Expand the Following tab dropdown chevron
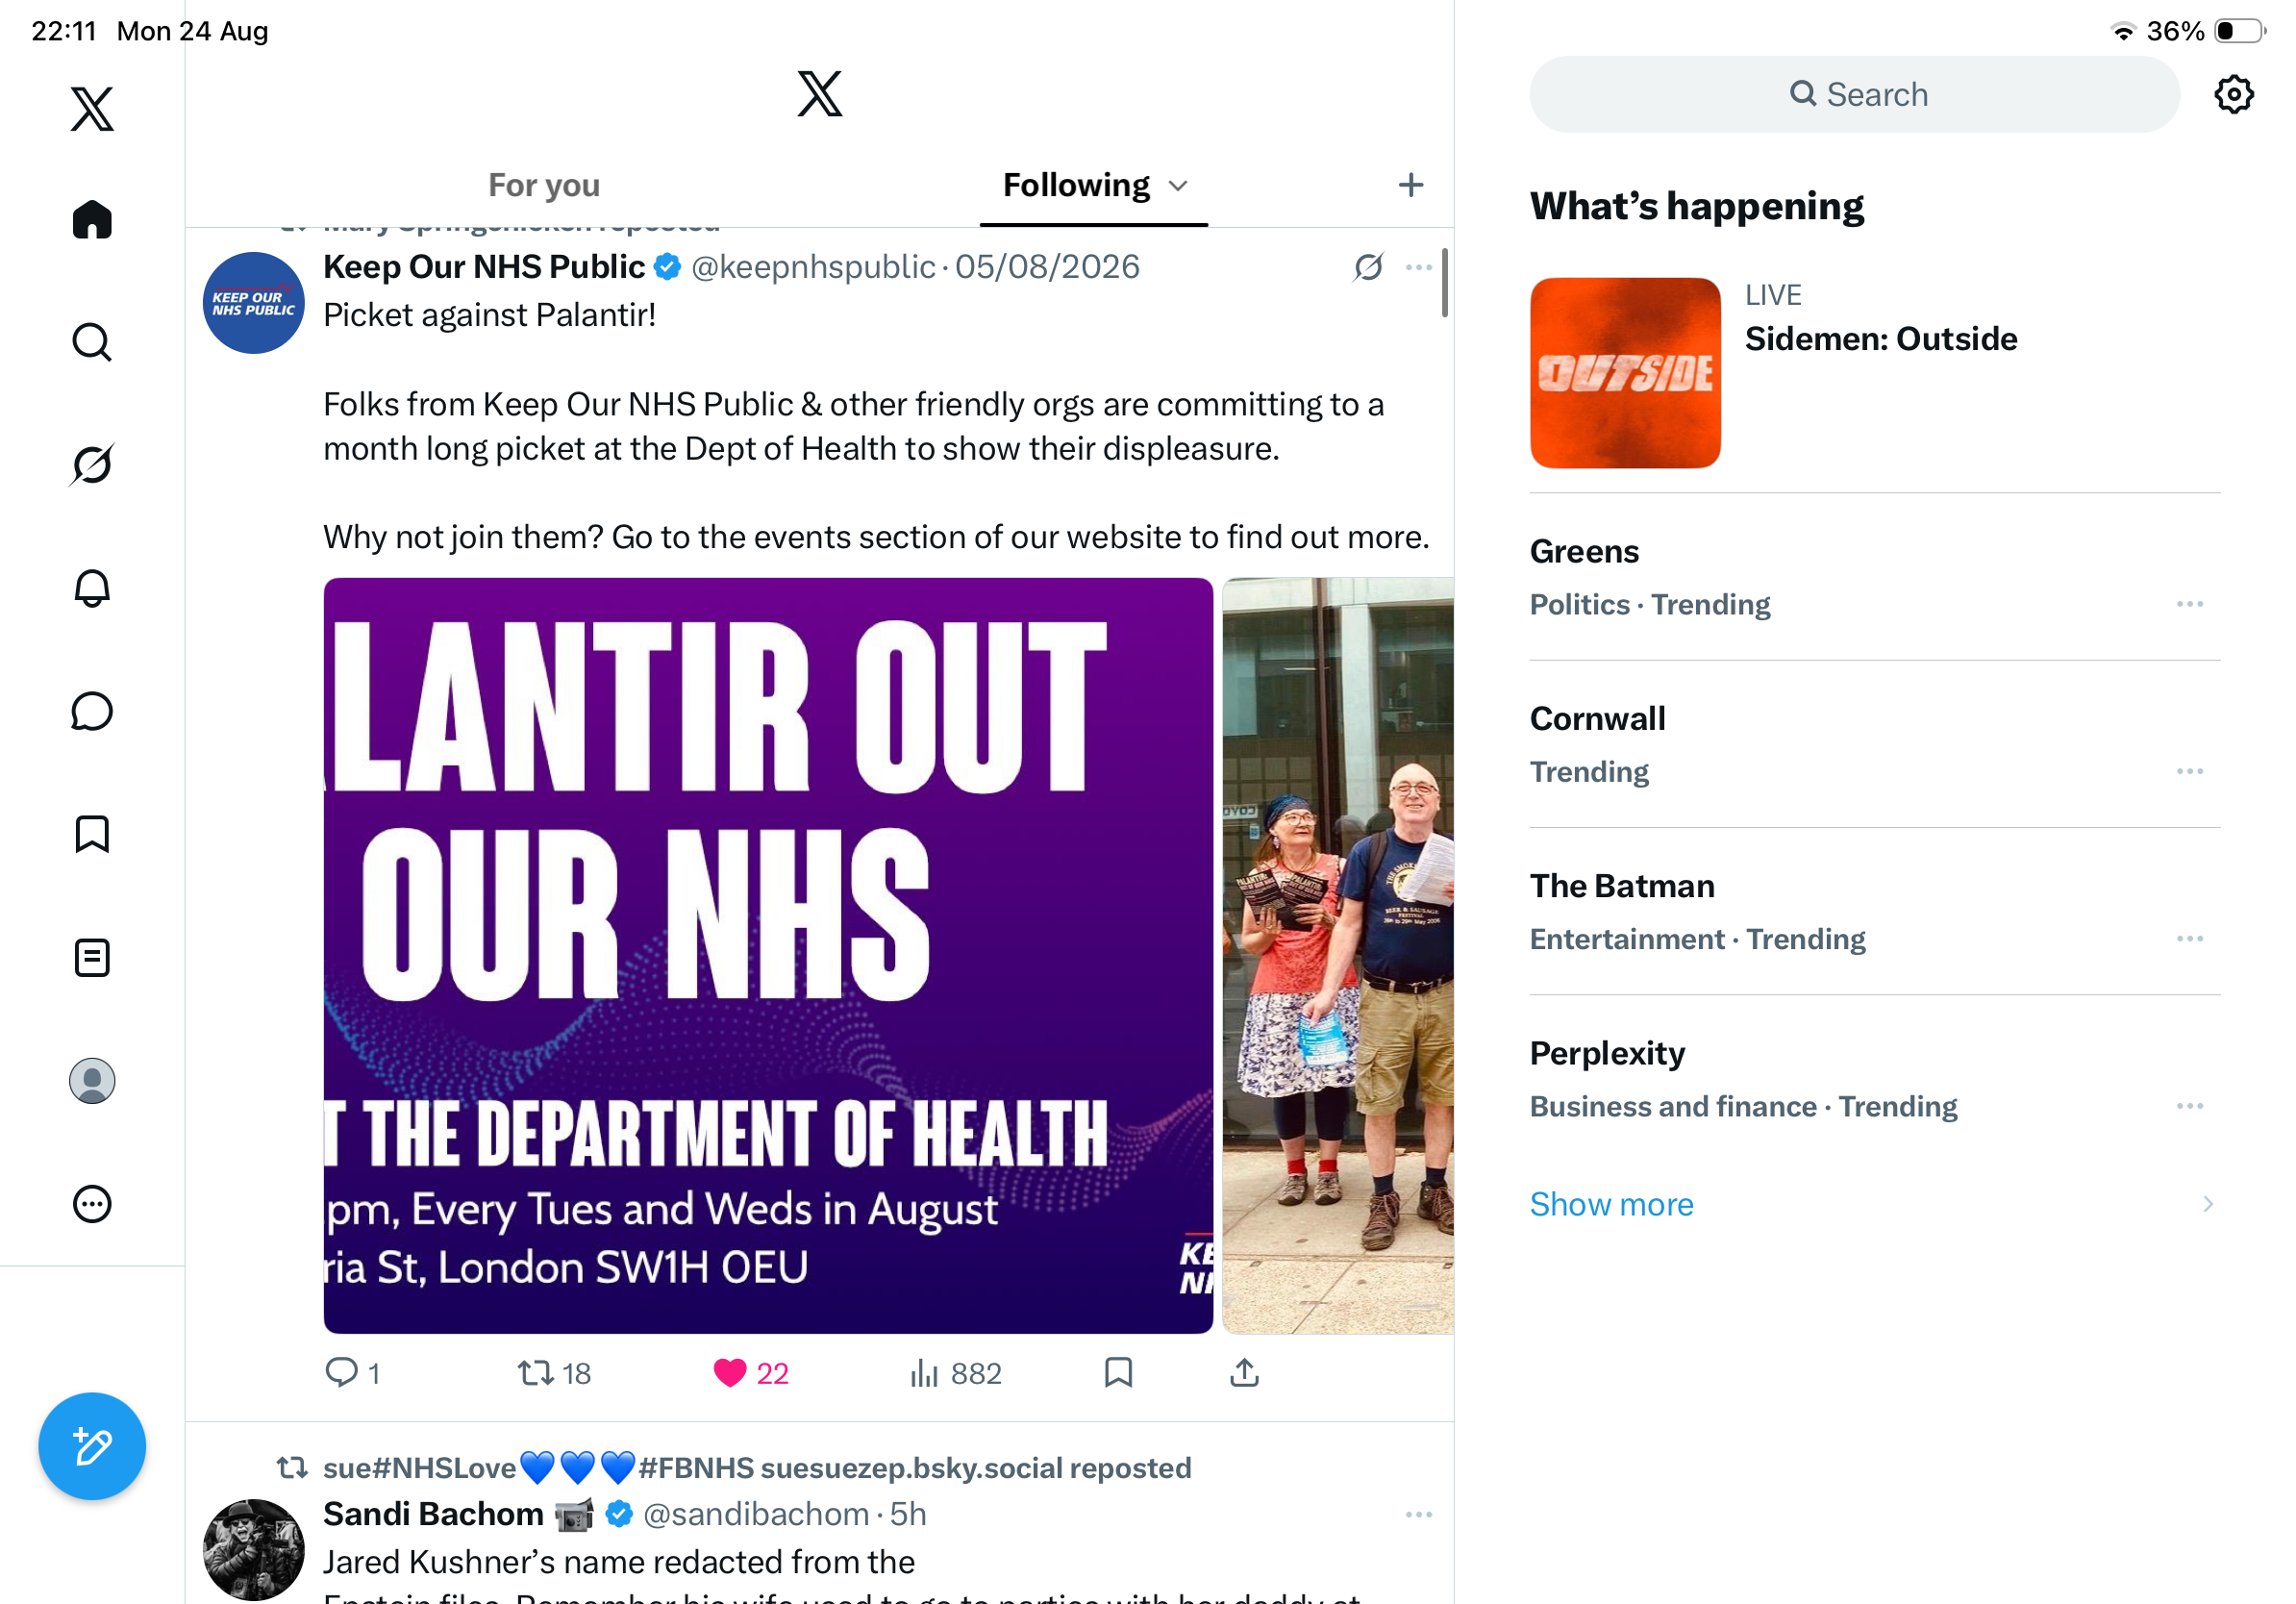 1178,186
